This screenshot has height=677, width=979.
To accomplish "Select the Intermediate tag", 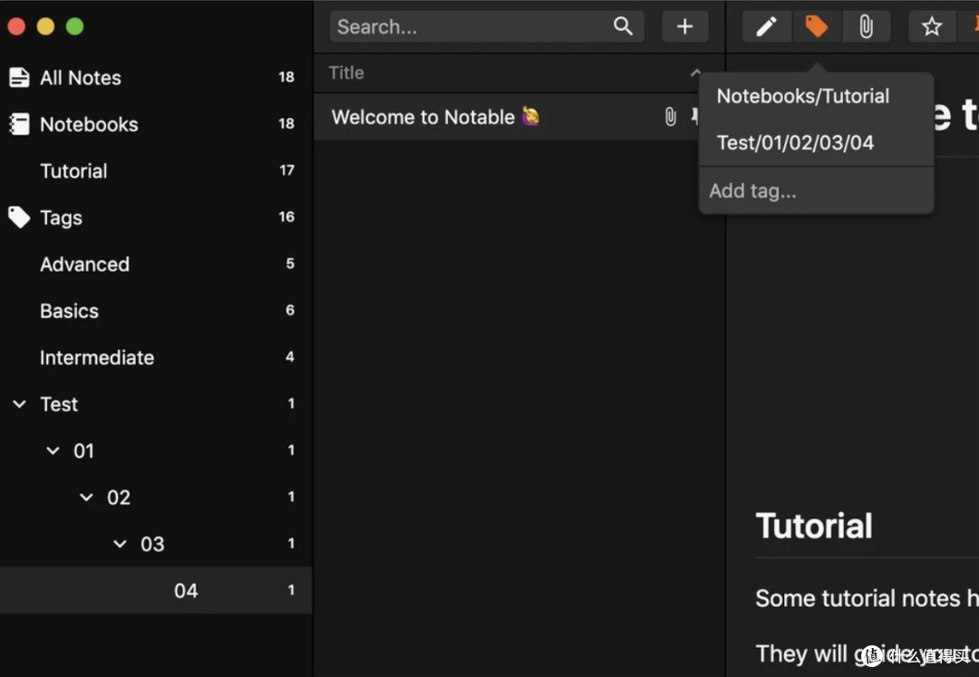I will 156,357.
